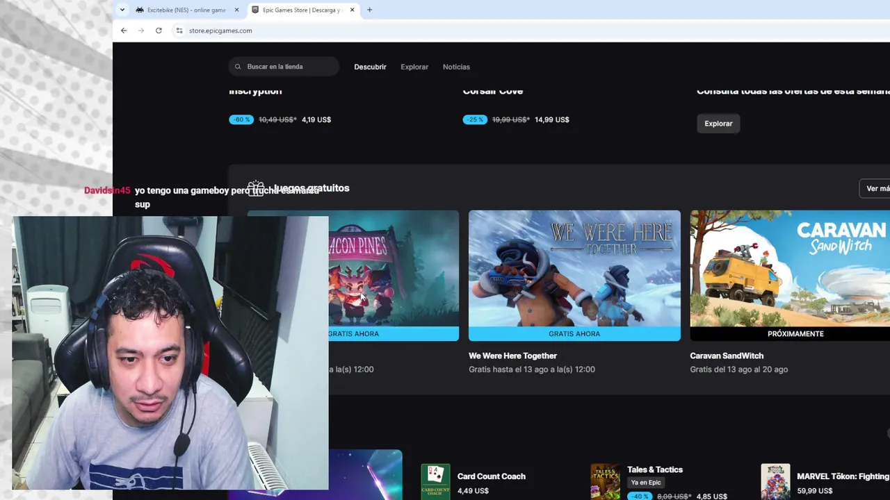Click the Tales & Tactics game icon
The width and height of the screenshot is (890, 500).
click(x=606, y=482)
